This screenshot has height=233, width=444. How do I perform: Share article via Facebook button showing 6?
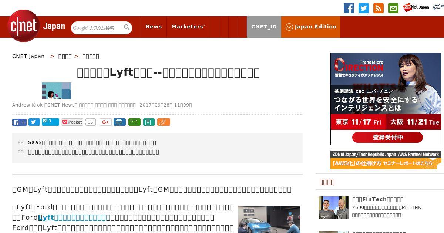point(19,122)
